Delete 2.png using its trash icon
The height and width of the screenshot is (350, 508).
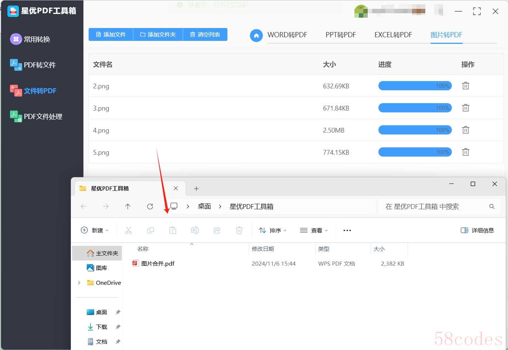tap(466, 86)
